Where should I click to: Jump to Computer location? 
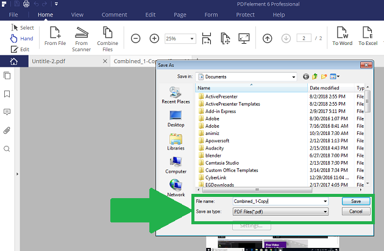coord(176,165)
